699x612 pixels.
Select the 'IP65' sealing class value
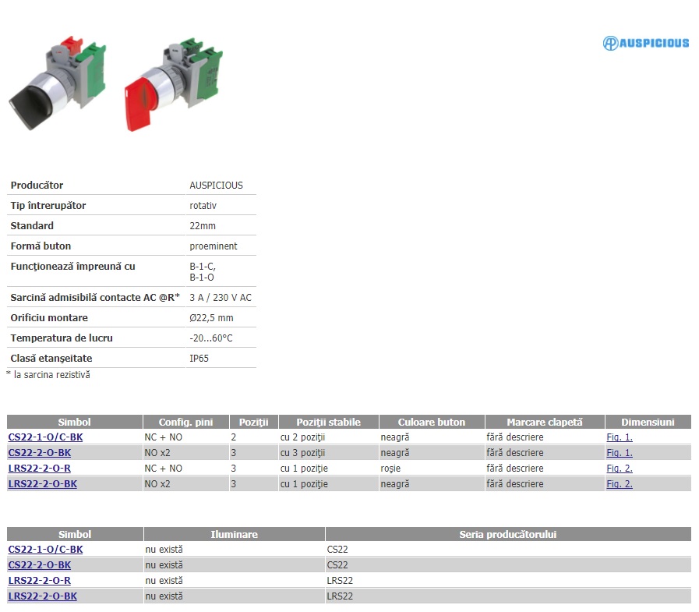(x=199, y=358)
